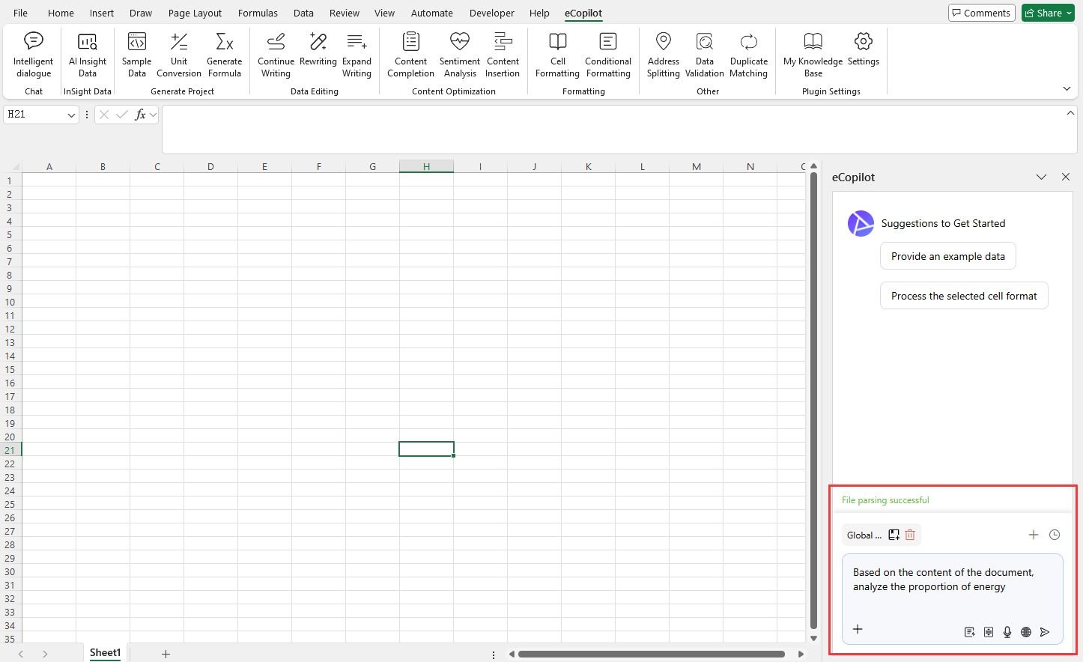Image resolution: width=1083 pixels, height=662 pixels.
Task: Collapse the ribbon using chevron arrow
Action: (1067, 88)
